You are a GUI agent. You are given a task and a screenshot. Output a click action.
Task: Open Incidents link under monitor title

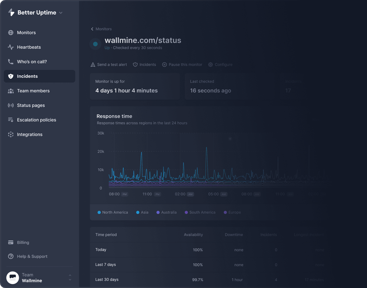(148, 65)
